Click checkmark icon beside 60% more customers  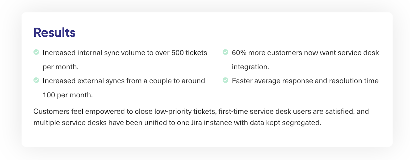coord(225,52)
